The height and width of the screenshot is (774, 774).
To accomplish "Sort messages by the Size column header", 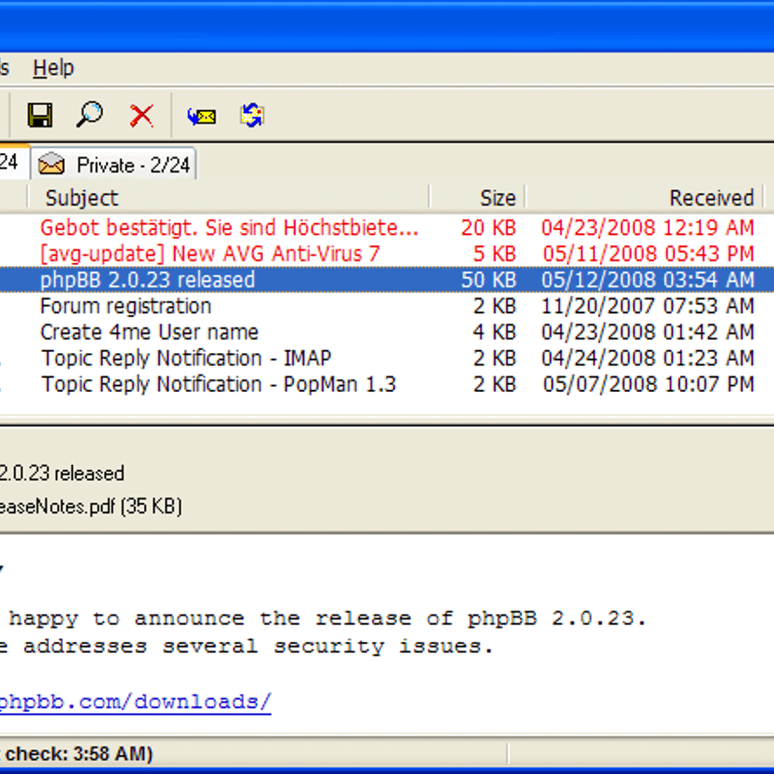I will [x=497, y=198].
